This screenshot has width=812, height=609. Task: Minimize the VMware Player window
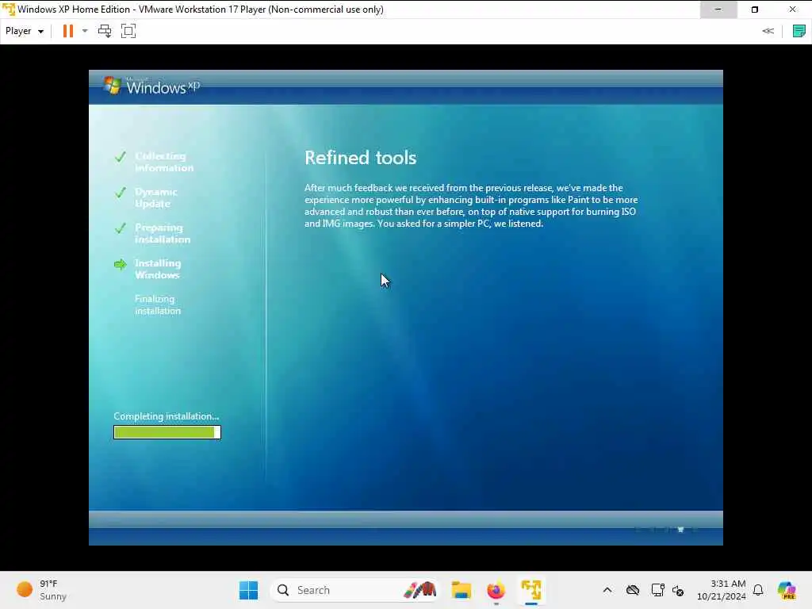pyautogui.click(x=718, y=10)
